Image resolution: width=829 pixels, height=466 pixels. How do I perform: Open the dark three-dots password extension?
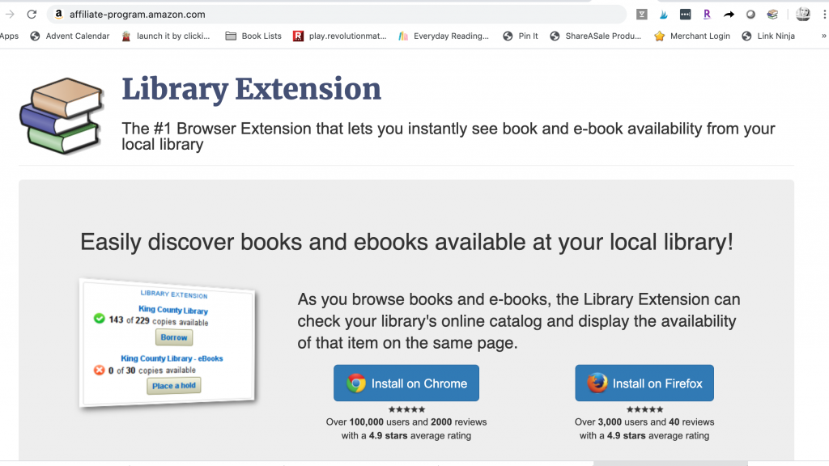tap(685, 15)
